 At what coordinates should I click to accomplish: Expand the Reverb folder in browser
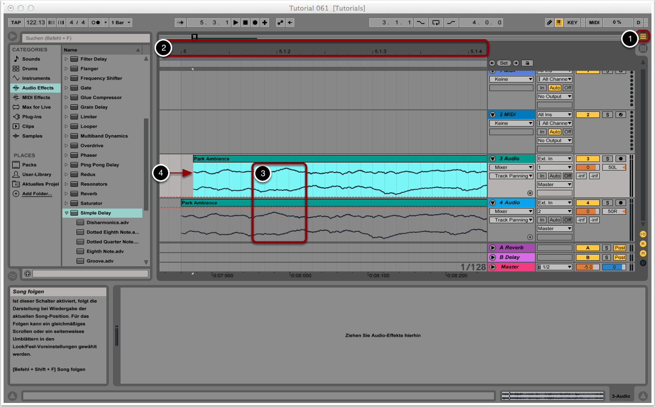click(x=66, y=194)
